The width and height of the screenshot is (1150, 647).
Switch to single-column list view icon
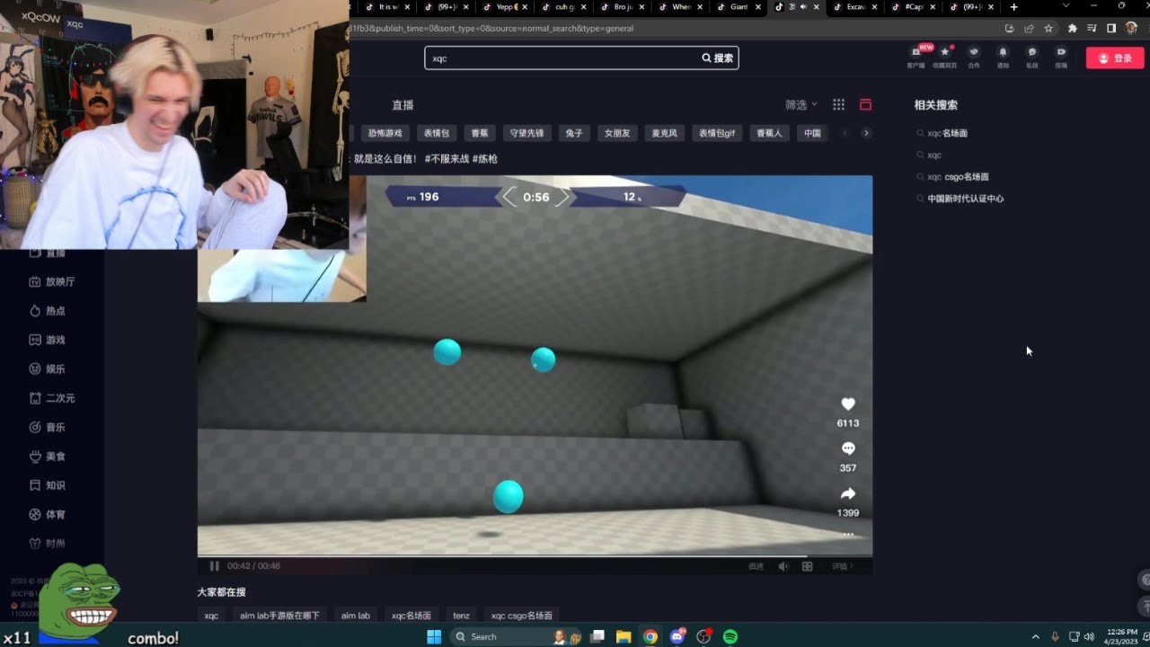865,104
